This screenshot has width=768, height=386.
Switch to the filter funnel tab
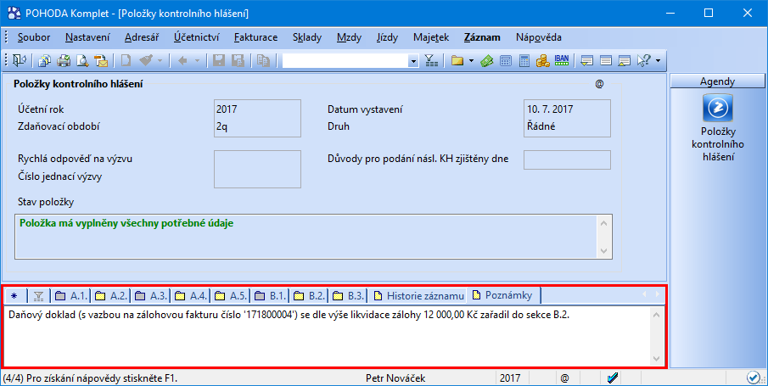39,295
